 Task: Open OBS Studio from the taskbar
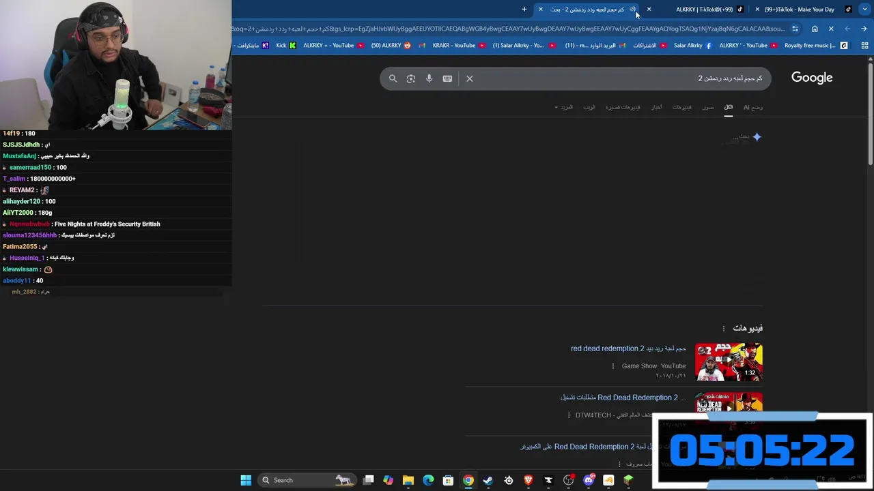click(x=569, y=480)
